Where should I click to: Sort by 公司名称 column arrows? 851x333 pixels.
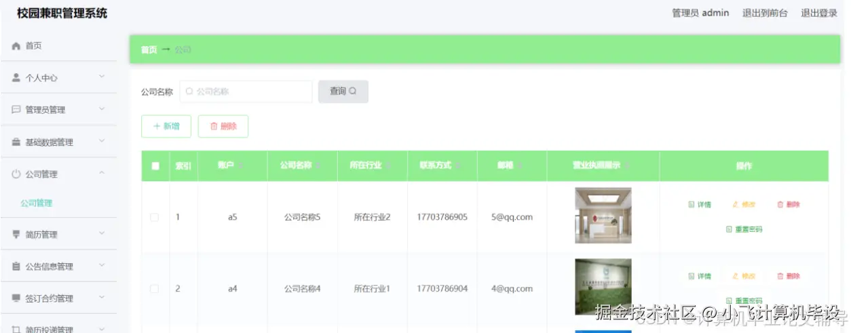[x=318, y=166]
